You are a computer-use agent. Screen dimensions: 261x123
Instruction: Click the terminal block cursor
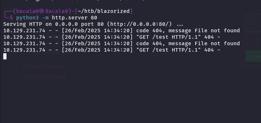[5, 56]
